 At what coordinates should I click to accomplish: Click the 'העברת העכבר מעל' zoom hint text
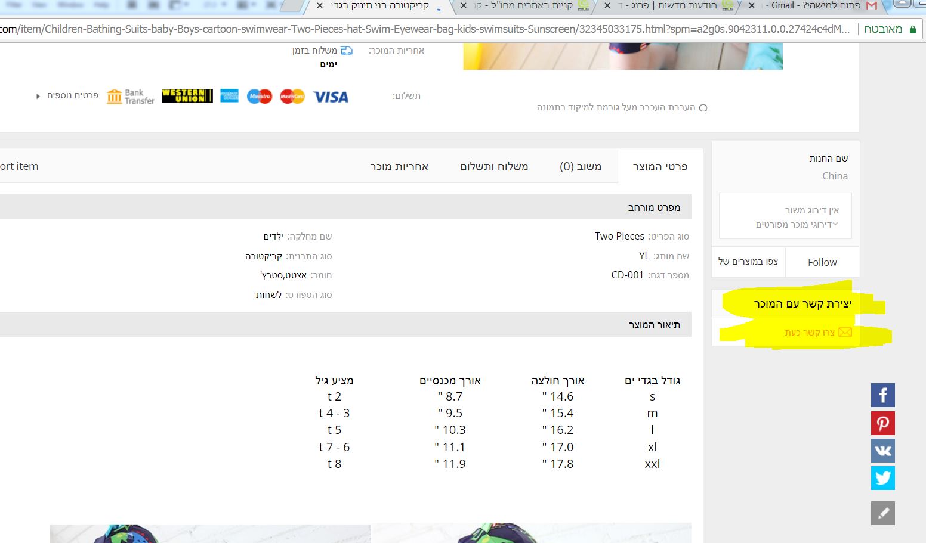coord(616,107)
